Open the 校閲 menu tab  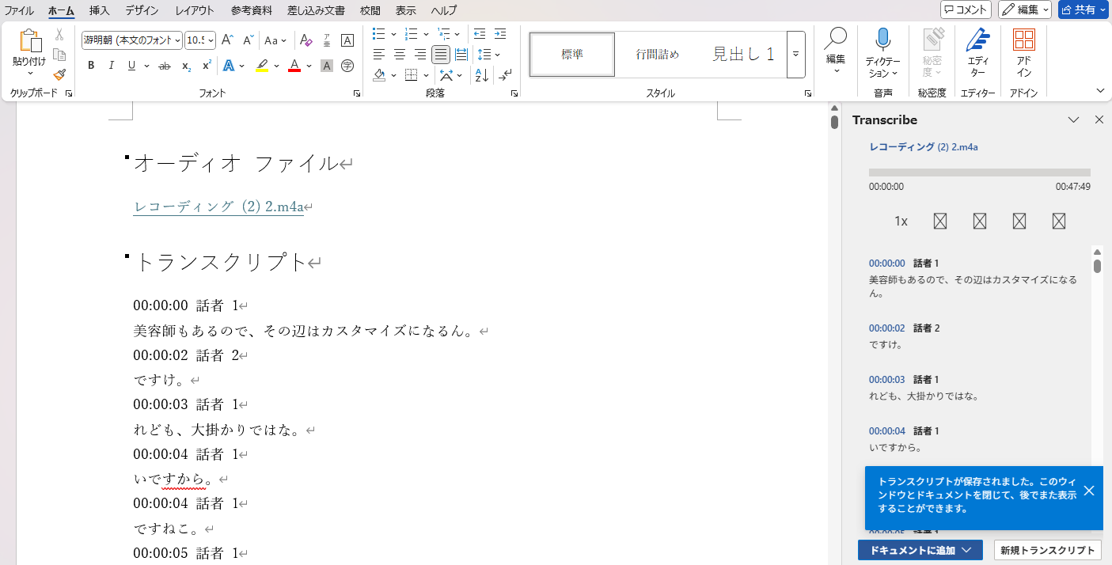tap(369, 10)
